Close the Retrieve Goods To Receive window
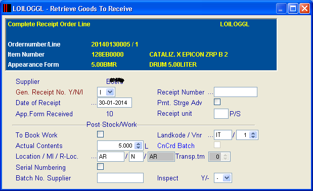The image size is (313, 191). point(304,9)
